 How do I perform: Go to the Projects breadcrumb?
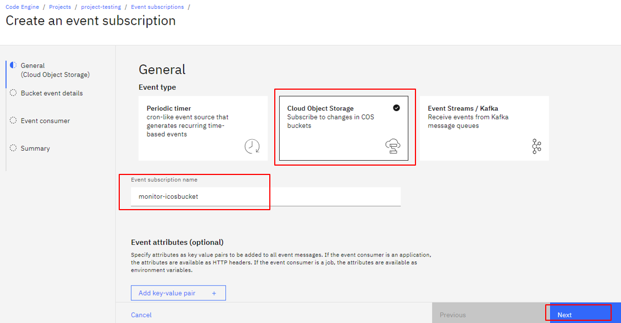pos(60,7)
